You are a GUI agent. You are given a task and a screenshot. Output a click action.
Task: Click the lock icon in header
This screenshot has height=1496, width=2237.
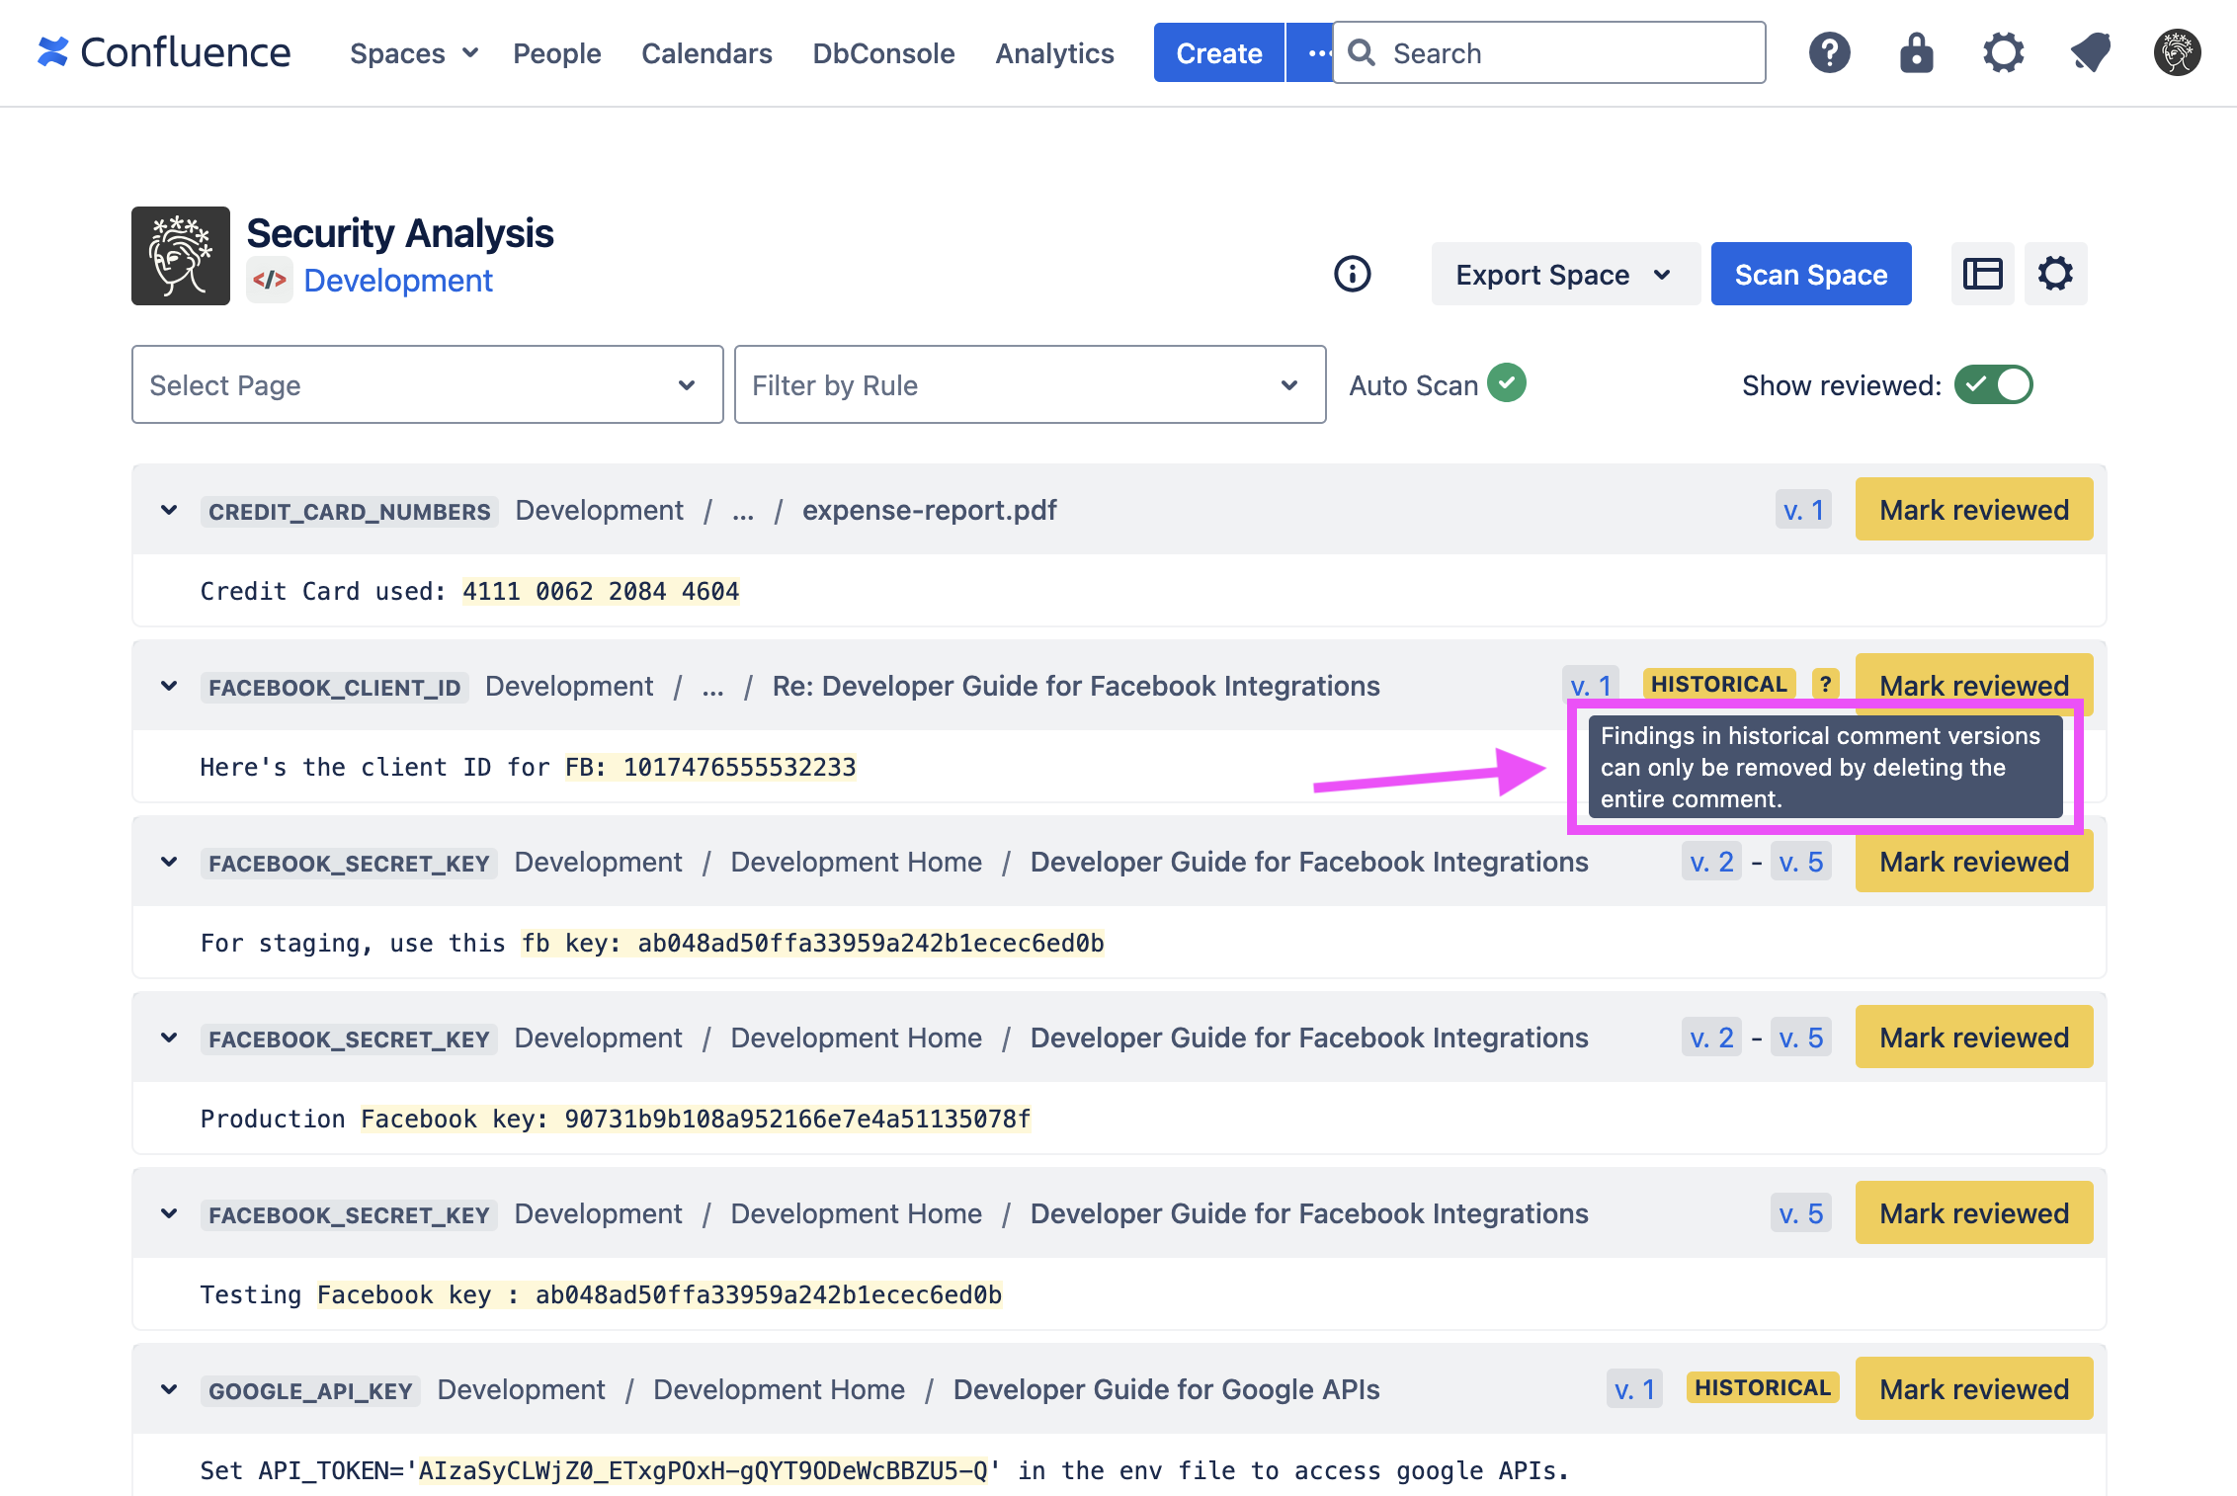click(1916, 52)
